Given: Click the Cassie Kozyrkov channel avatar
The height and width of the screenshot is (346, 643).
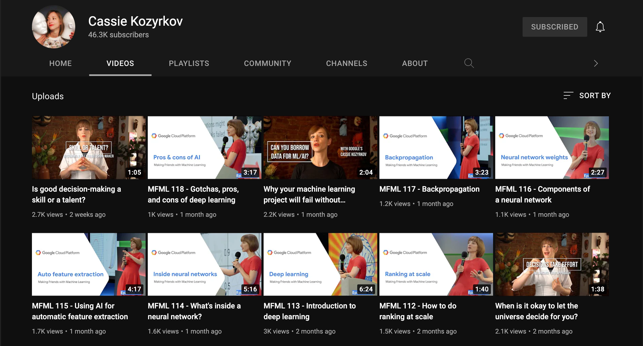Looking at the screenshot, I should [54, 27].
